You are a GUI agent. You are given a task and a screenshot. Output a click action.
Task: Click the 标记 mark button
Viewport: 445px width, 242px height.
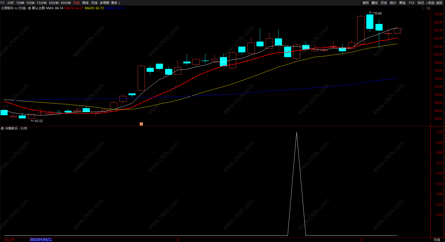point(421,3)
